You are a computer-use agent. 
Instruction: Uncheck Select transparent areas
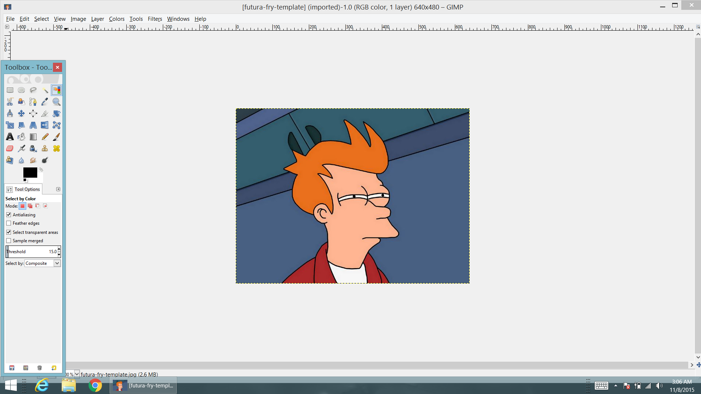click(x=9, y=232)
